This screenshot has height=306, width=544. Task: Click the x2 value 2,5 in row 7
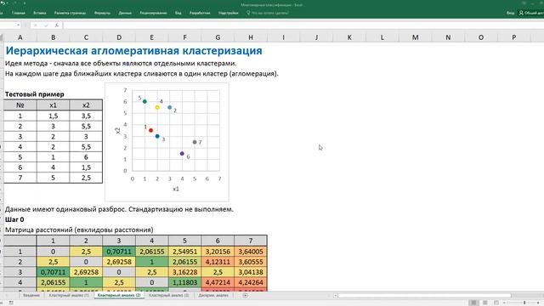point(86,178)
